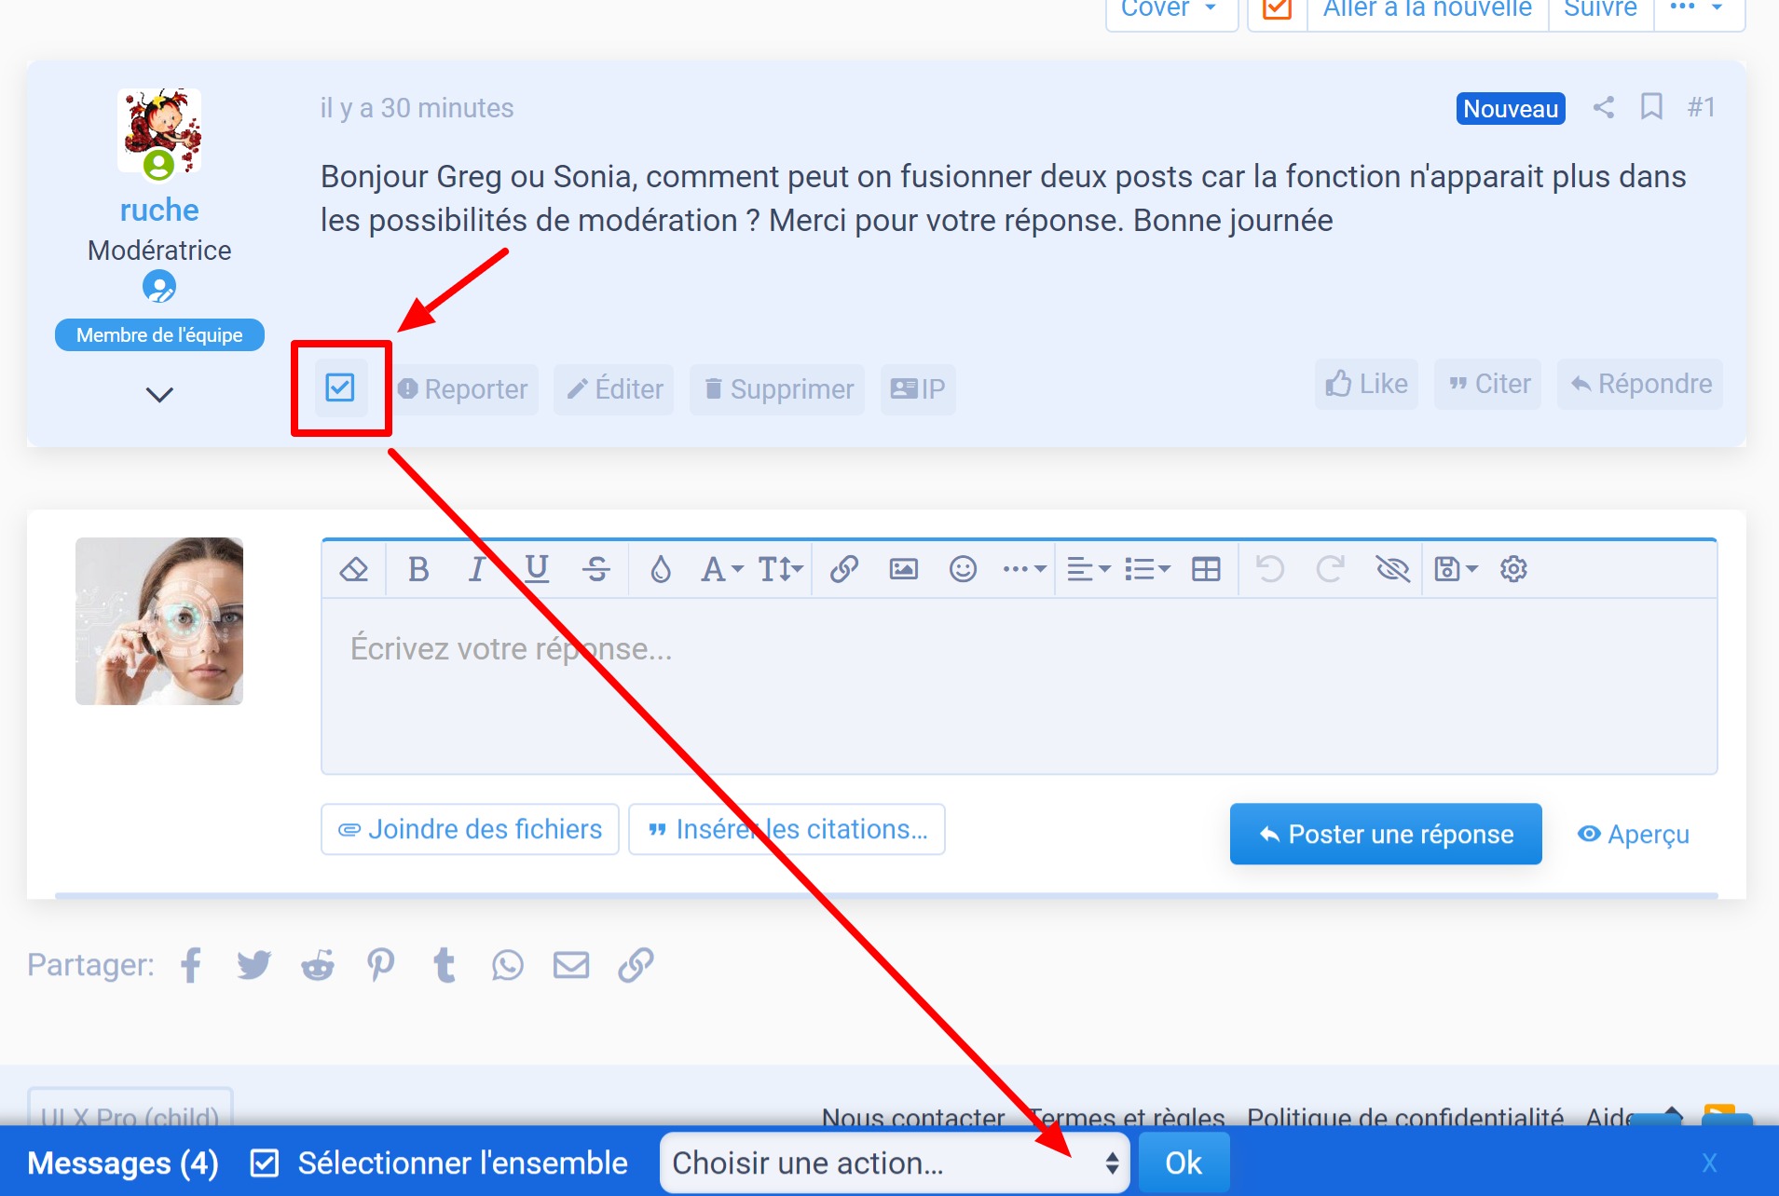The width and height of the screenshot is (1779, 1196).
Task: Open the editor settings gear
Action: 1513,568
